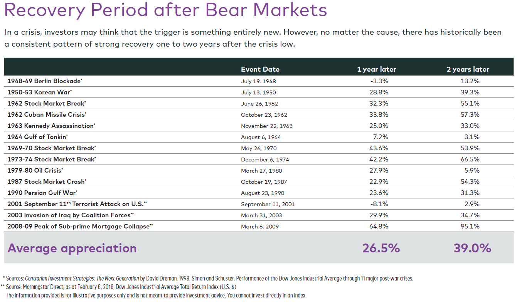The height and width of the screenshot is (304, 517).
Task: Select the 1950-53 Korean War row label
Action: coord(40,92)
